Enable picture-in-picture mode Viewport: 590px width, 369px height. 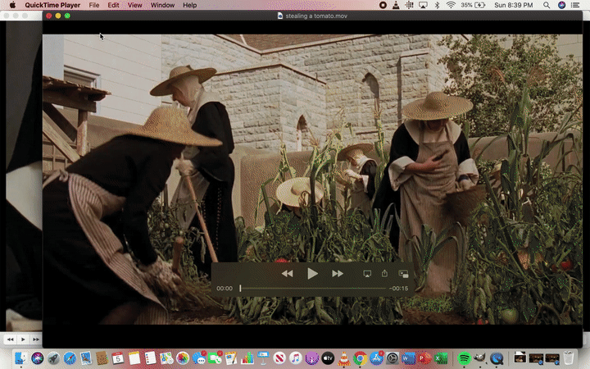pos(403,274)
